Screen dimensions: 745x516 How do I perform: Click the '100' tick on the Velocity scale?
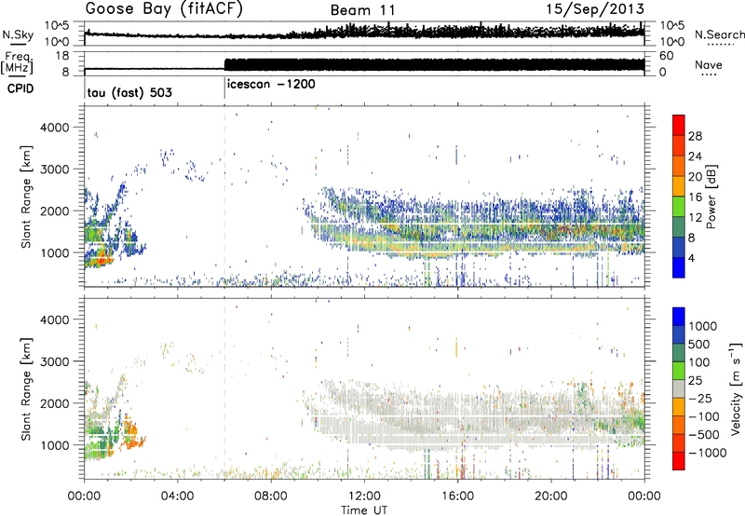coord(699,362)
